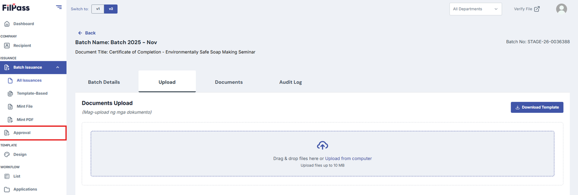Image resolution: width=578 pixels, height=195 pixels.
Task: Click the Mint PDF file icon
Action: point(10,119)
